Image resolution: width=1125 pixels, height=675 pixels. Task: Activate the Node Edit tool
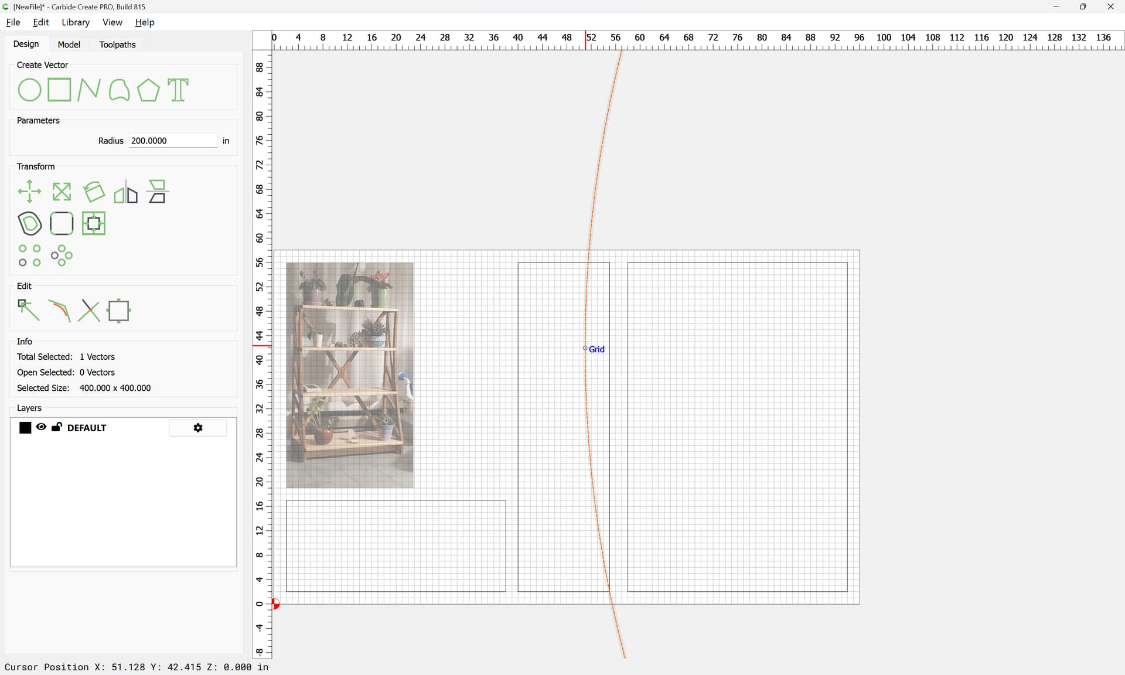click(29, 311)
